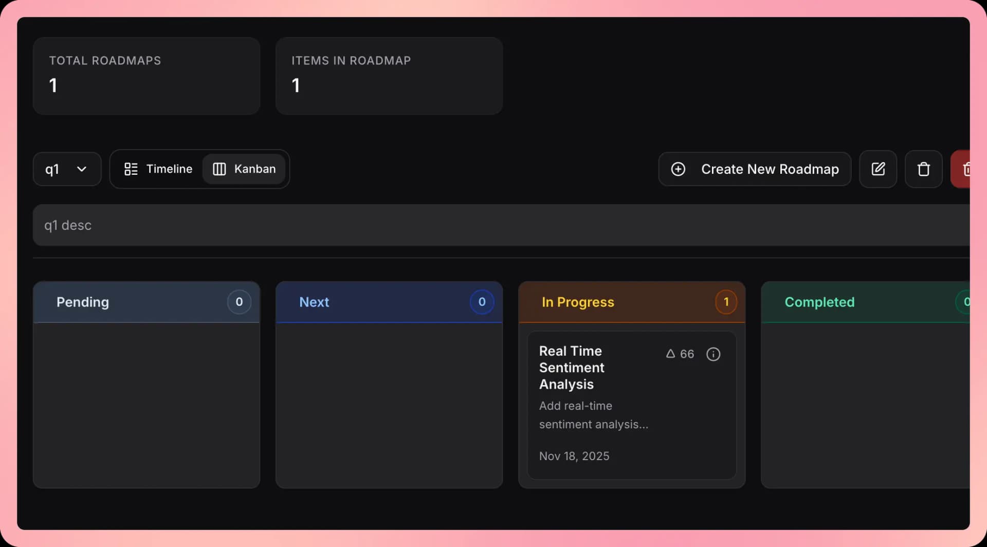Click the gray trash can icon
Screen dimensions: 987x547
(923, 169)
